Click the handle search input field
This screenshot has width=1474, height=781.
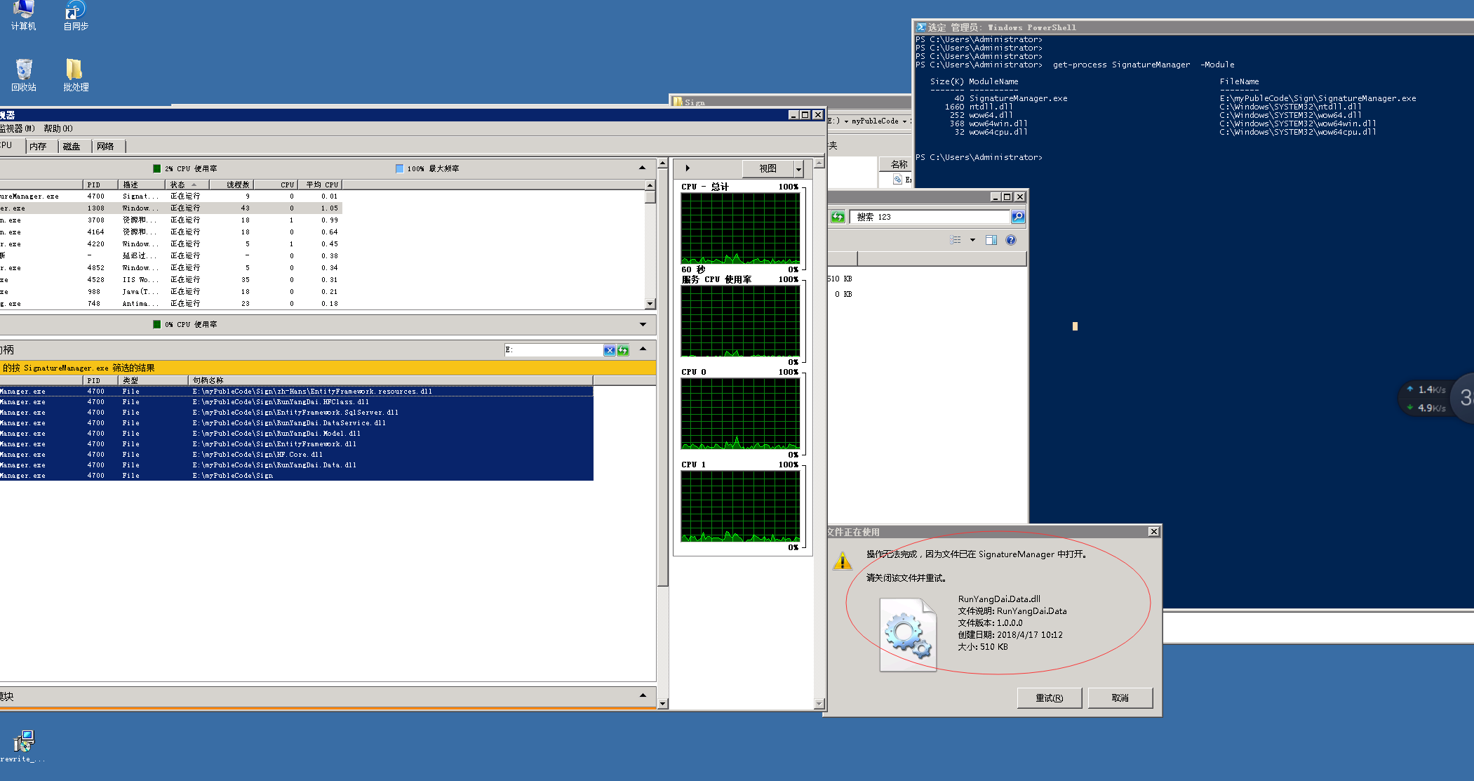tap(554, 350)
